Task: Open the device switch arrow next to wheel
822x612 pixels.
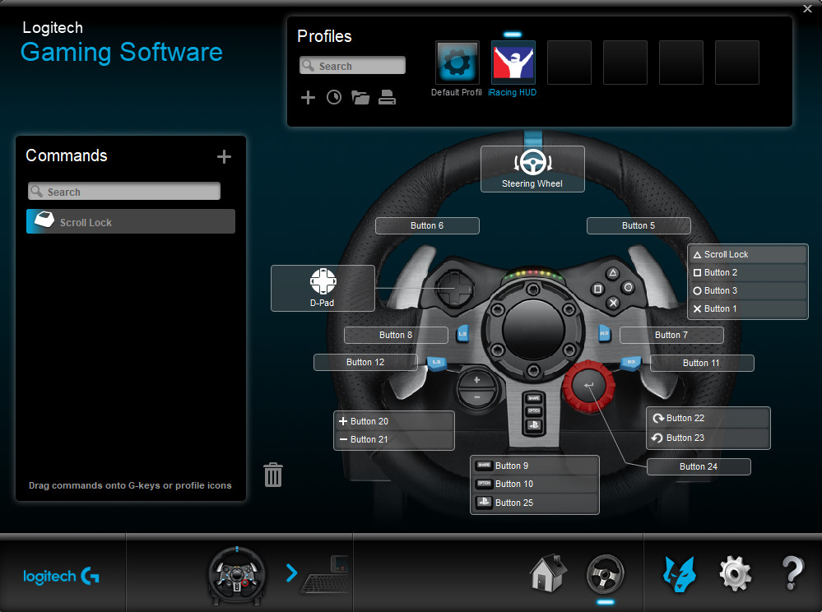Action: pos(291,573)
